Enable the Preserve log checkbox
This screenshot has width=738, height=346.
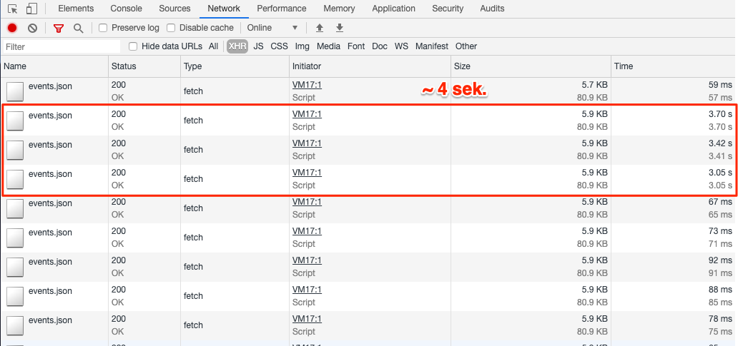[x=103, y=28]
